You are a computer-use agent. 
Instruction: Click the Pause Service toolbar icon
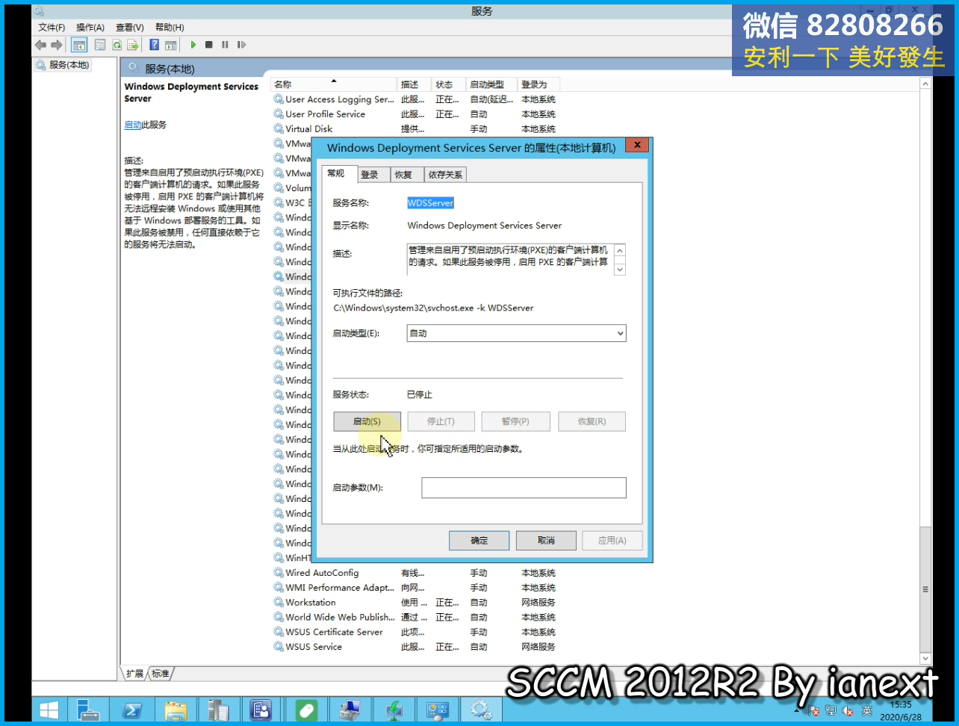[225, 45]
